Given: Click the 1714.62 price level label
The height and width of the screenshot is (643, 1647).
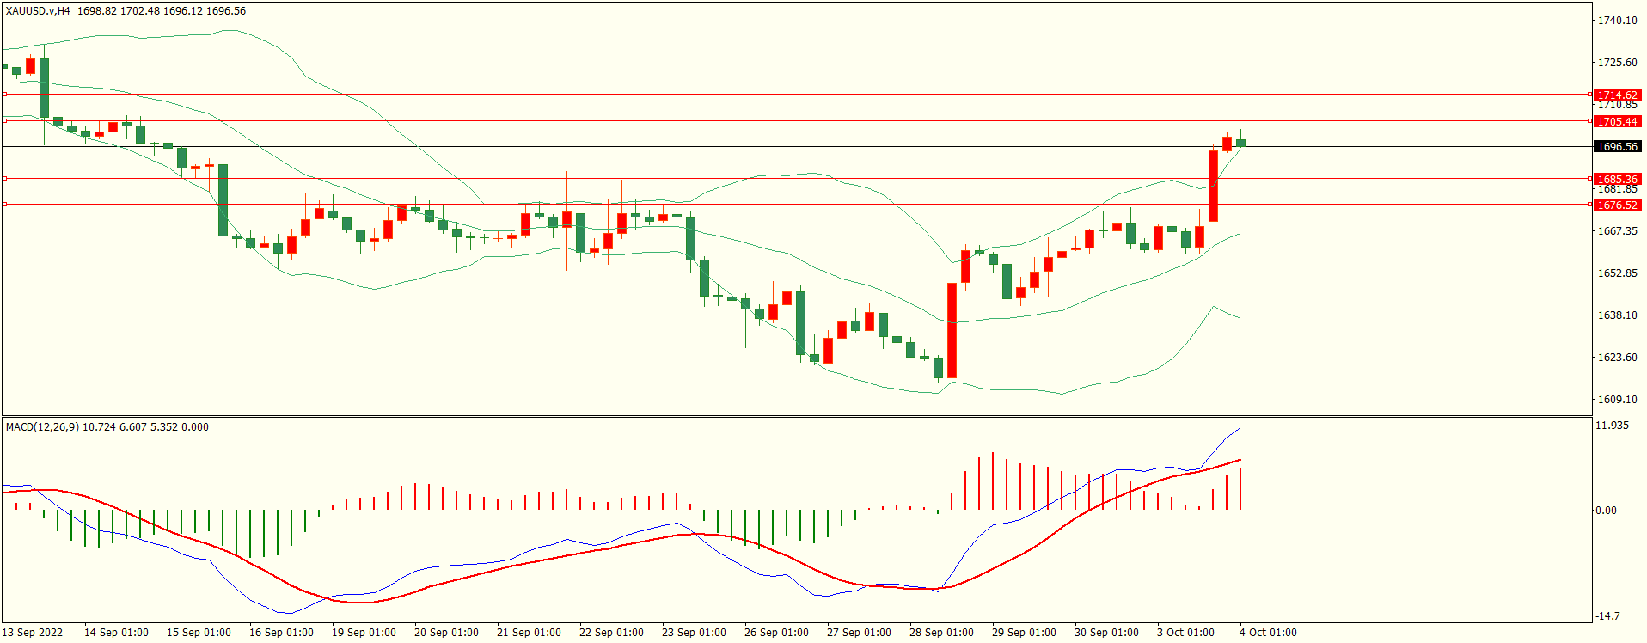Looking at the screenshot, I should 1617,95.
